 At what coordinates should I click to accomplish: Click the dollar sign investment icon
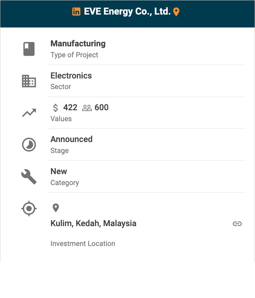click(56, 108)
